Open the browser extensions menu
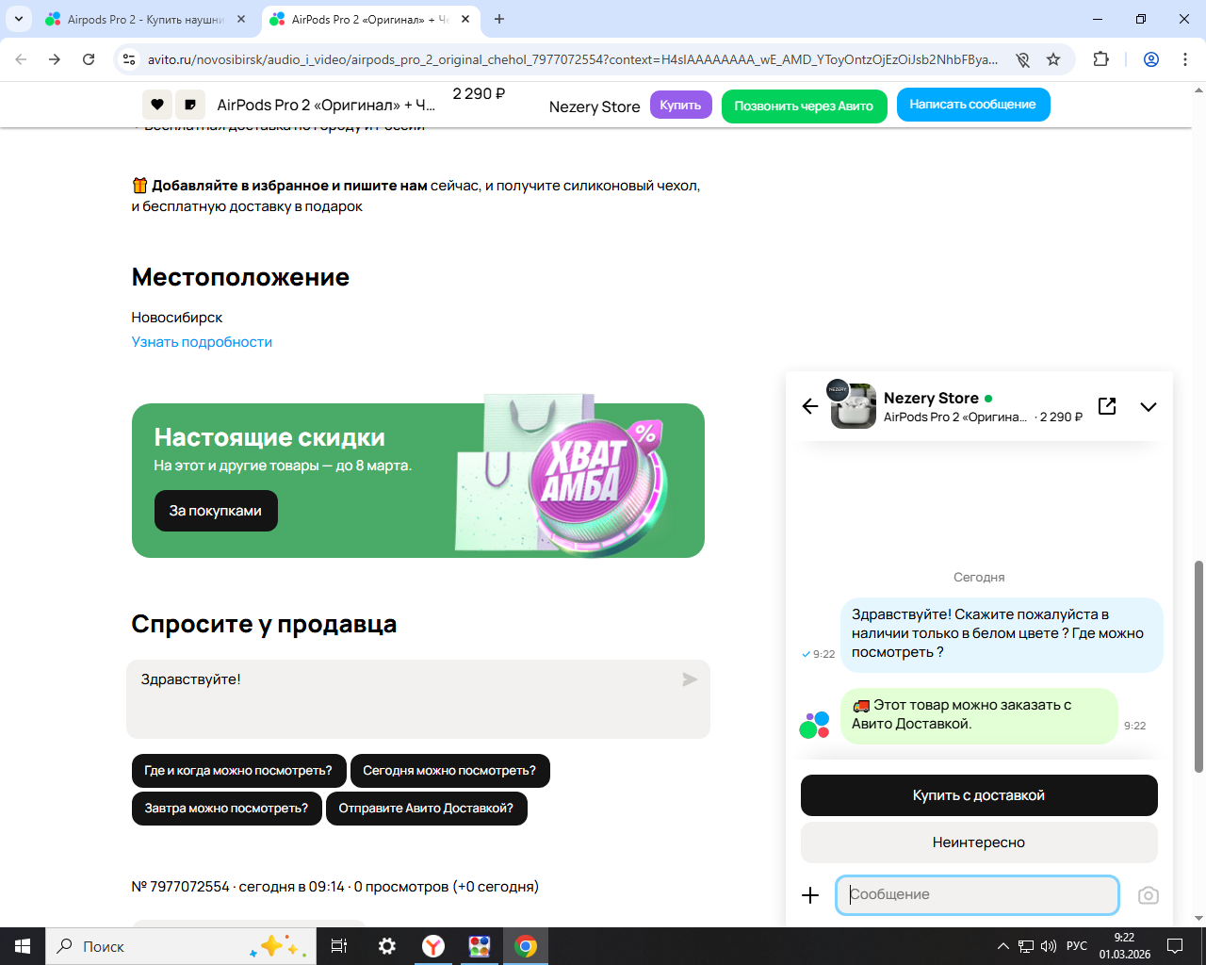 click(x=1100, y=59)
